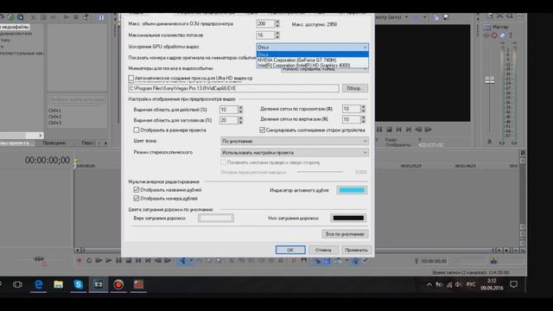
Task: Pick the track fade bottom black swatch
Action: pos(348,218)
